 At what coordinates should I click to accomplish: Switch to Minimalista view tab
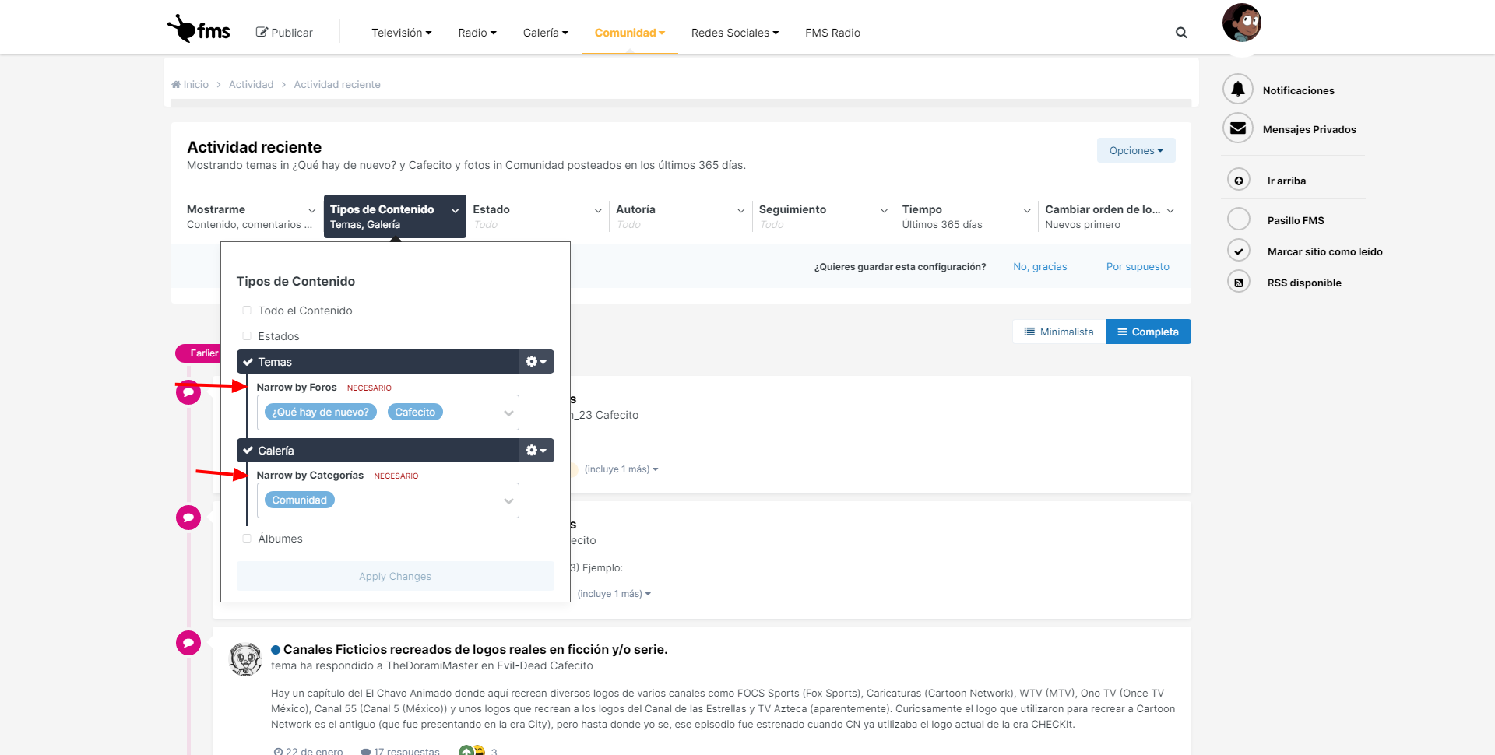1059,332
